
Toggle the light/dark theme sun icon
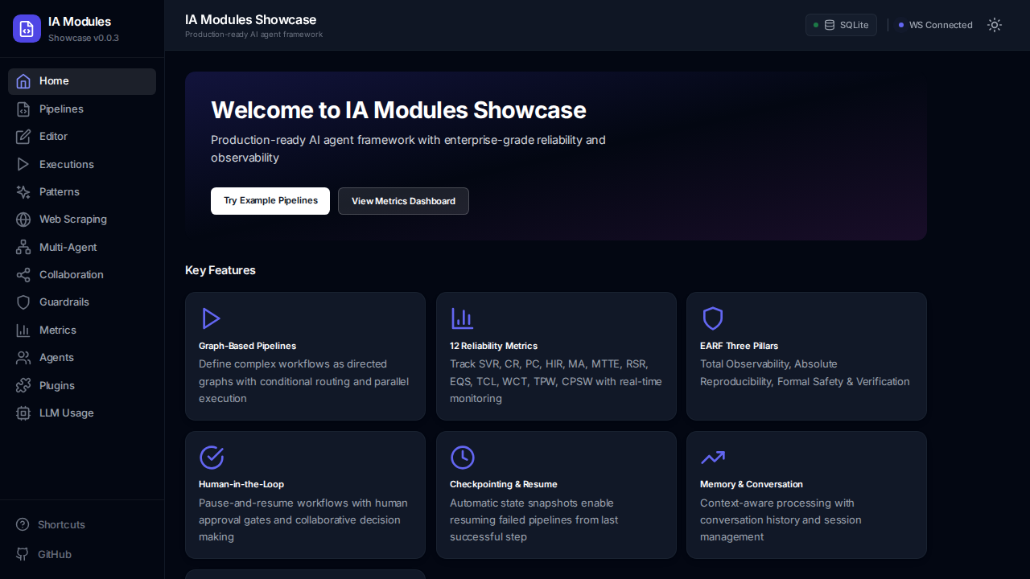pos(995,25)
